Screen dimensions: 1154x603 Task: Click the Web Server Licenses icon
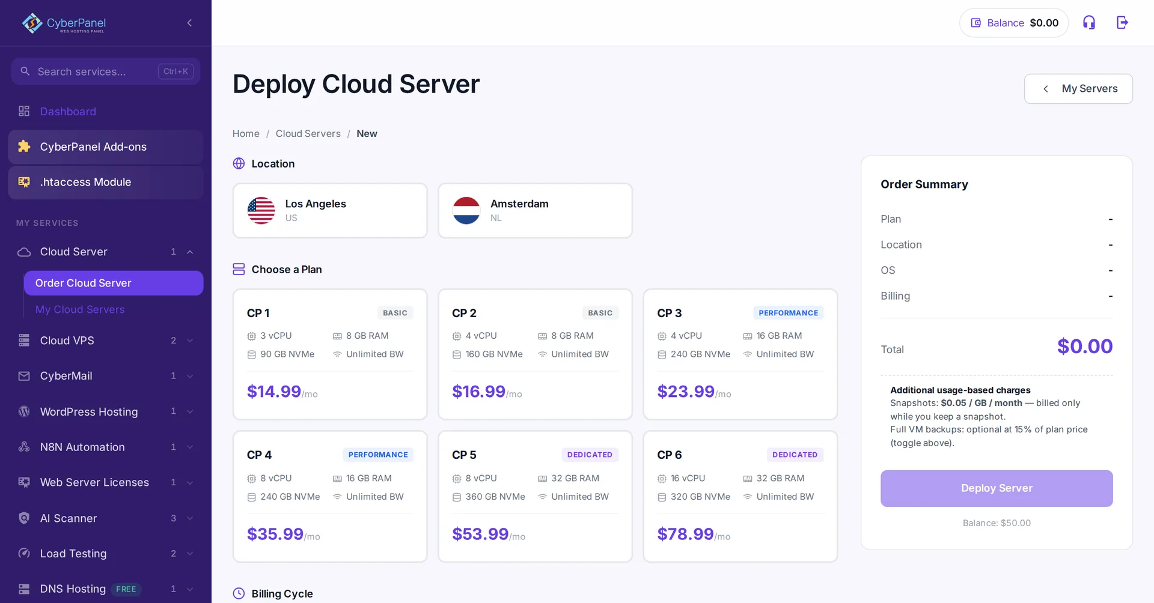[24, 482]
